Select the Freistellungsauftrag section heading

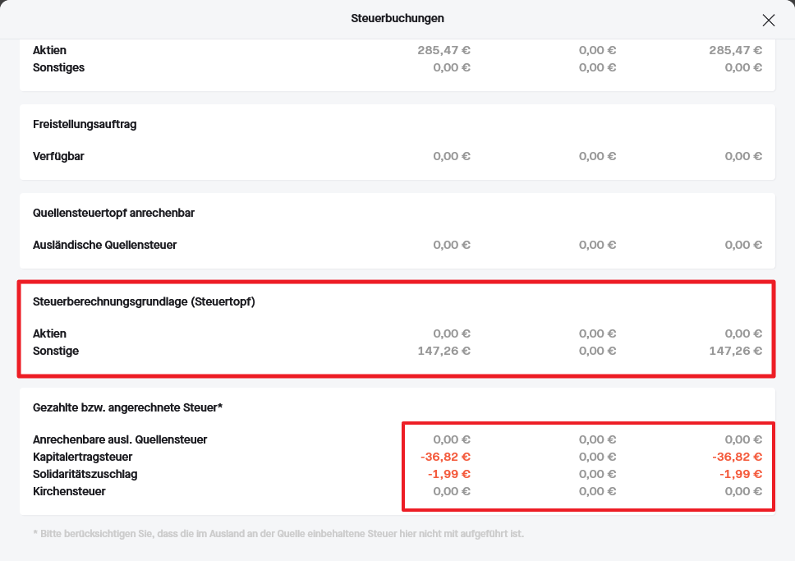click(x=85, y=125)
